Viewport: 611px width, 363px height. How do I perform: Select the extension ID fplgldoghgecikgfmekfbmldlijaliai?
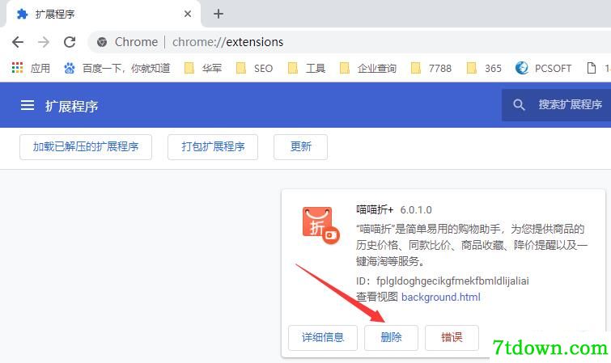(x=452, y=281)
